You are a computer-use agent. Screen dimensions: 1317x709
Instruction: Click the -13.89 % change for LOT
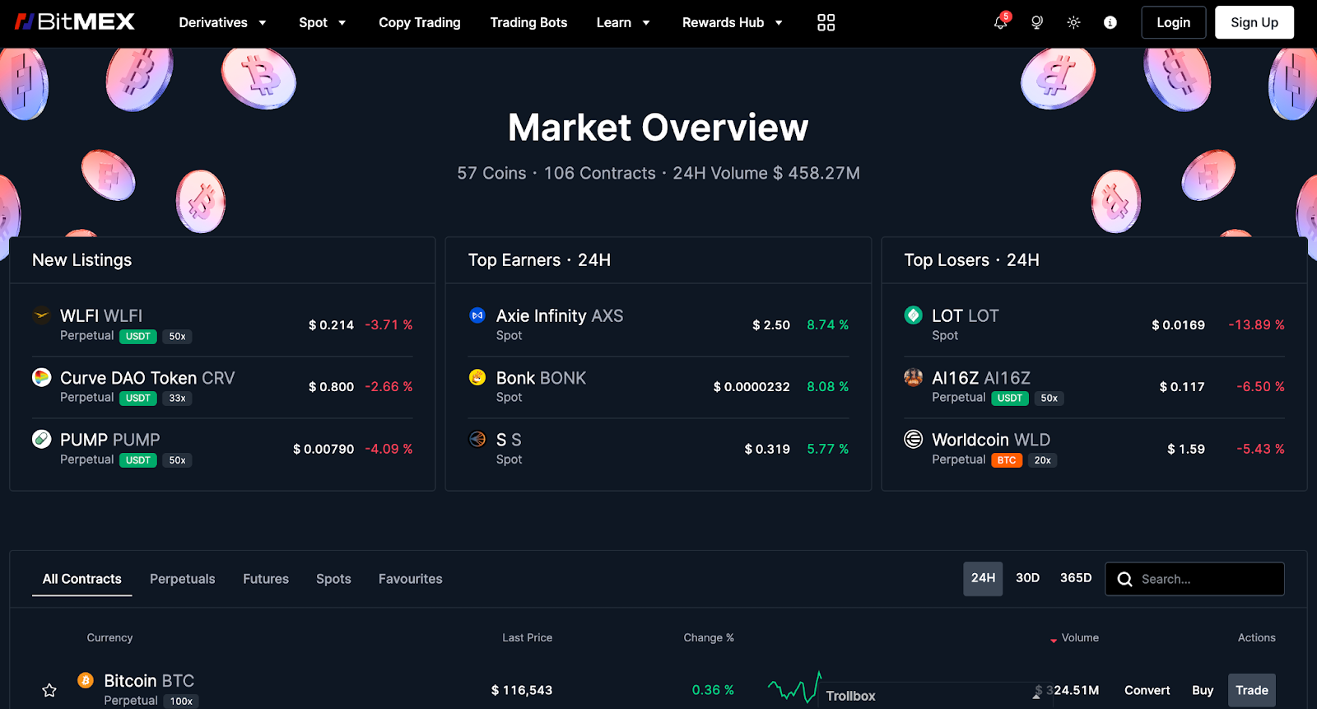[1256, 324]
